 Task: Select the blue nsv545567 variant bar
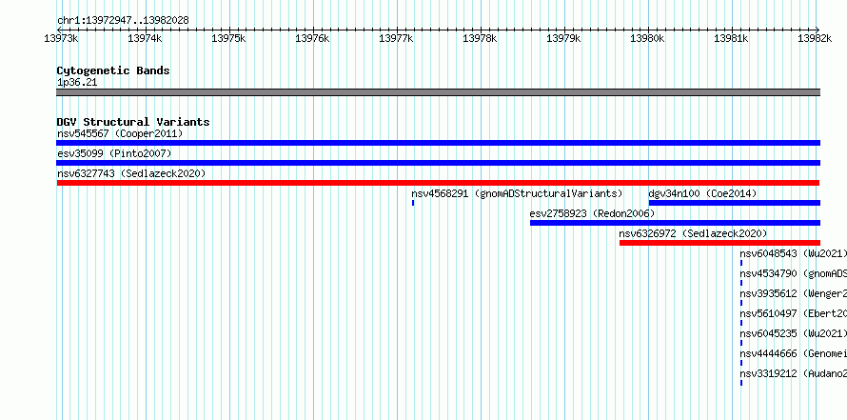[x=438, y=143]
